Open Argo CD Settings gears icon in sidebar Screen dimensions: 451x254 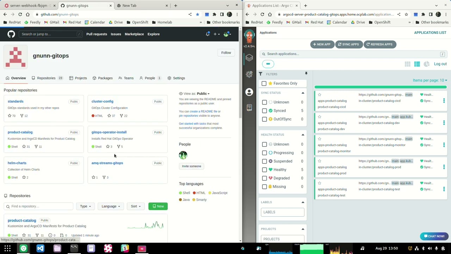[x=249, y=74]
